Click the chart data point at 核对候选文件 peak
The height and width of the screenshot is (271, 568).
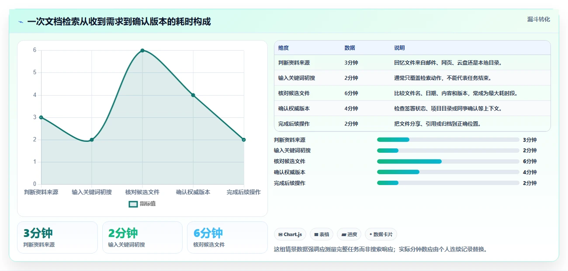pos(142,51)
